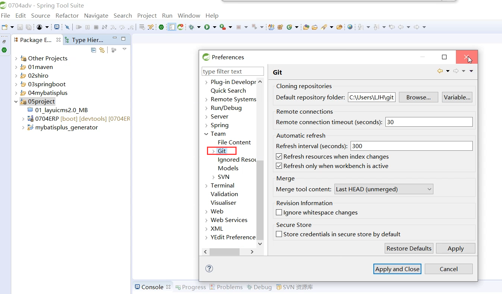Image resolution: width=502 pixels, height=294 pixels.
Task: Click the Save All toolbar icon
Action: 28,27
